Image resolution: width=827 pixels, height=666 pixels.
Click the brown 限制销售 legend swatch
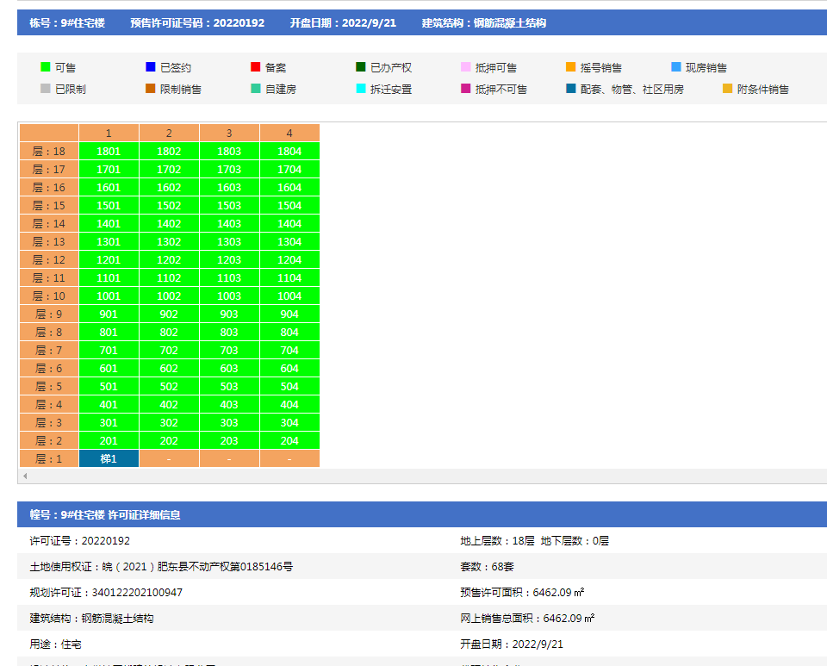coord(150,89)
